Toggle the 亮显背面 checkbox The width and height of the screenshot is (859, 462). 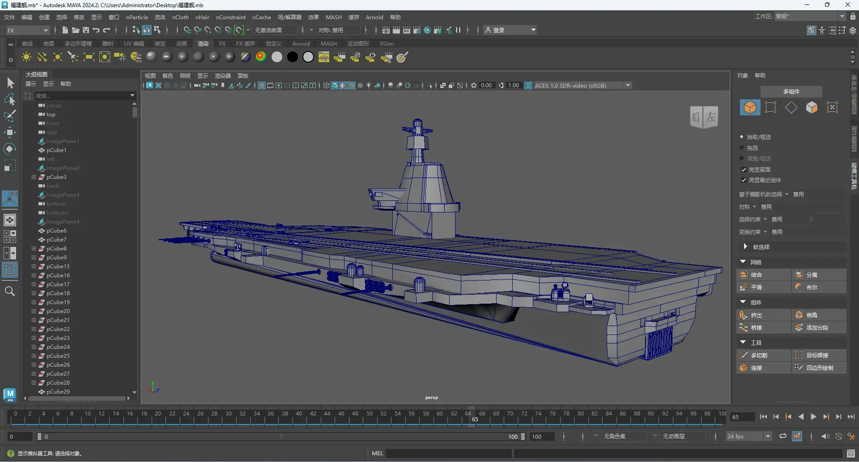[x=744, y=170]
